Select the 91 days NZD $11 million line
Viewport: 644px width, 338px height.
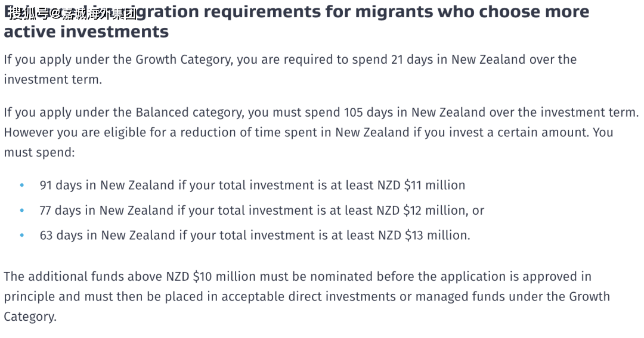click(x=252, y=185)
